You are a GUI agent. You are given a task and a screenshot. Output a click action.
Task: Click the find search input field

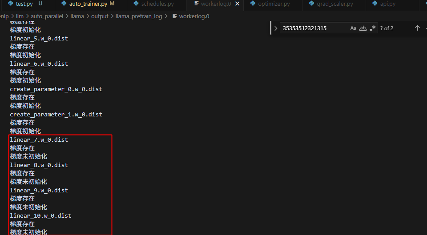coord(314,28)
